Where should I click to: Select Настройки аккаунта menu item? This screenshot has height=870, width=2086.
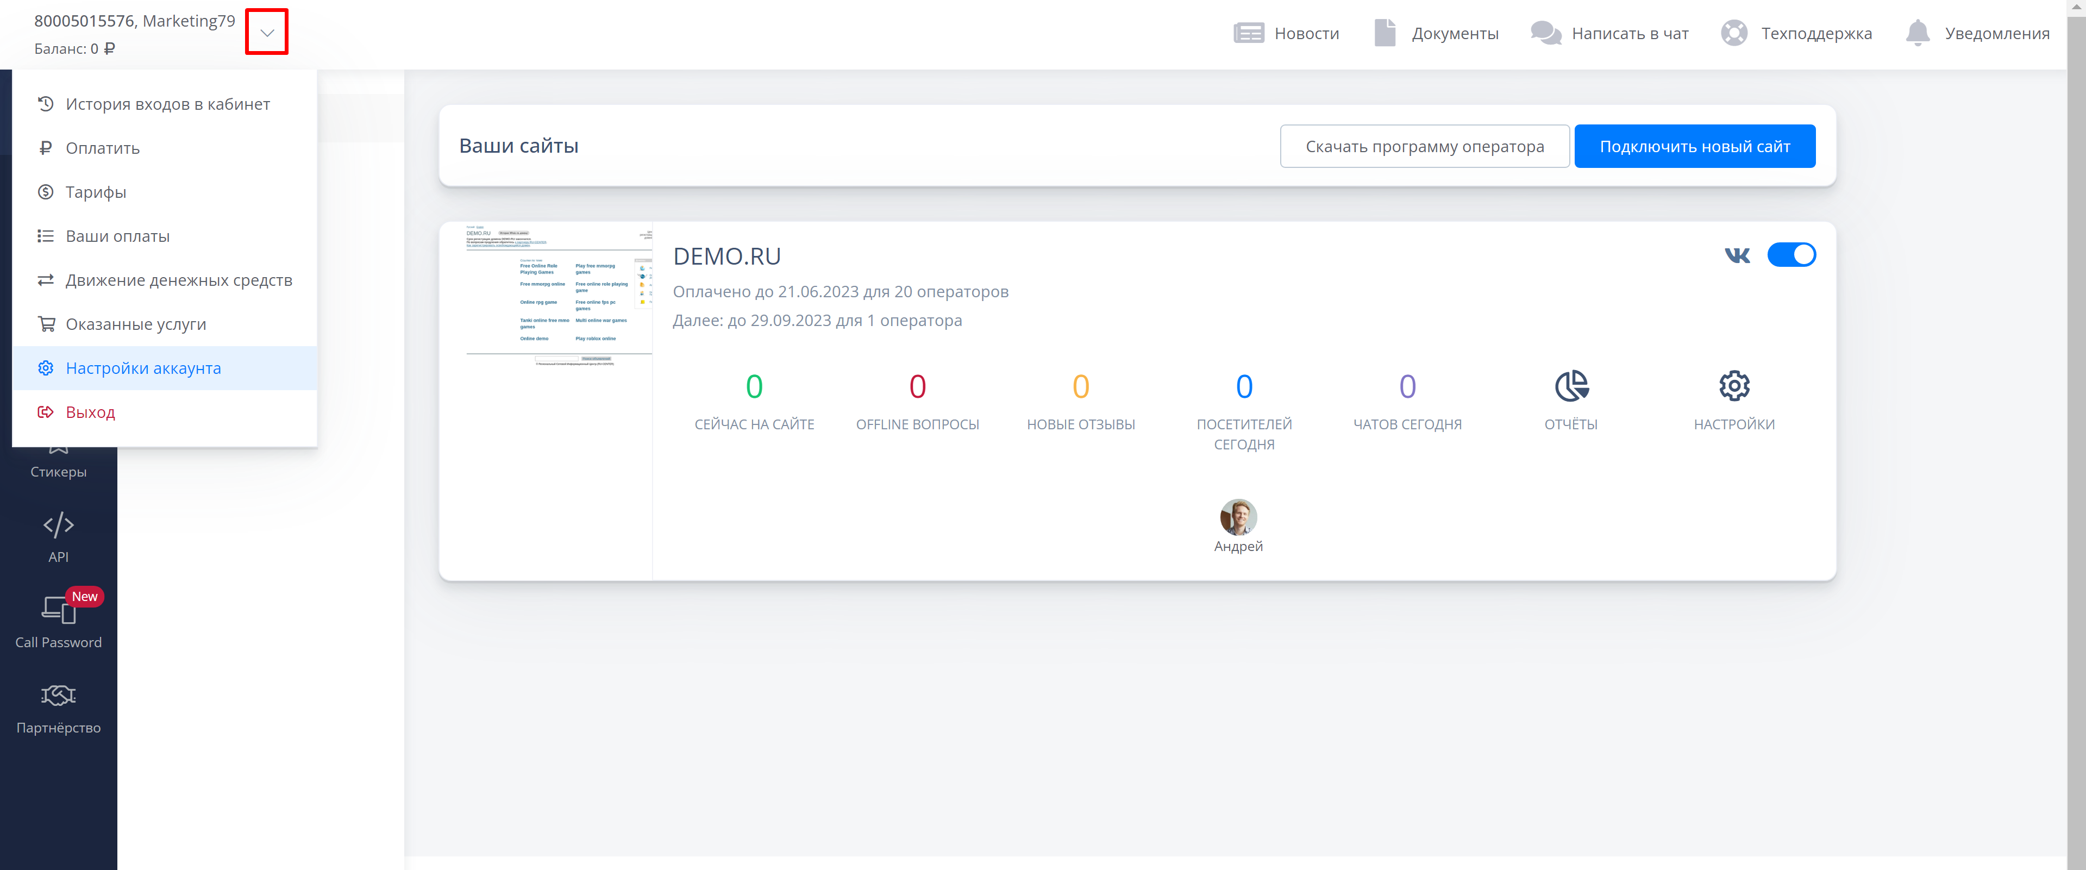click(x=142, y=368)
